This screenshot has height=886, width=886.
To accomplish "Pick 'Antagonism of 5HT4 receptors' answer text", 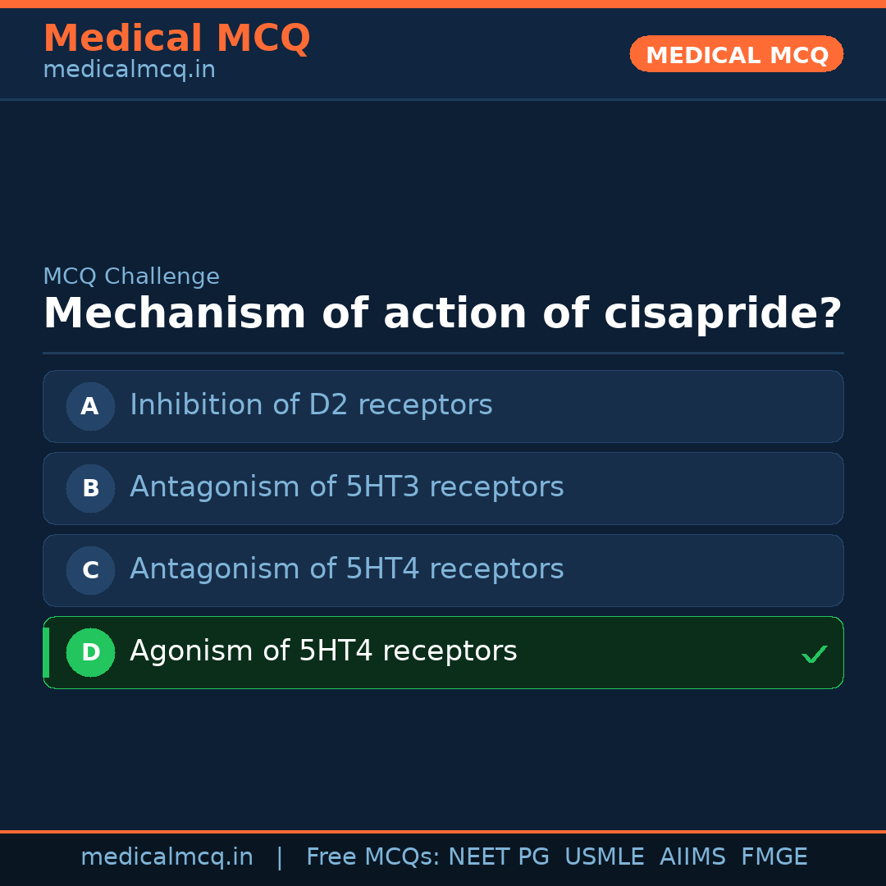I will [346, 569].
